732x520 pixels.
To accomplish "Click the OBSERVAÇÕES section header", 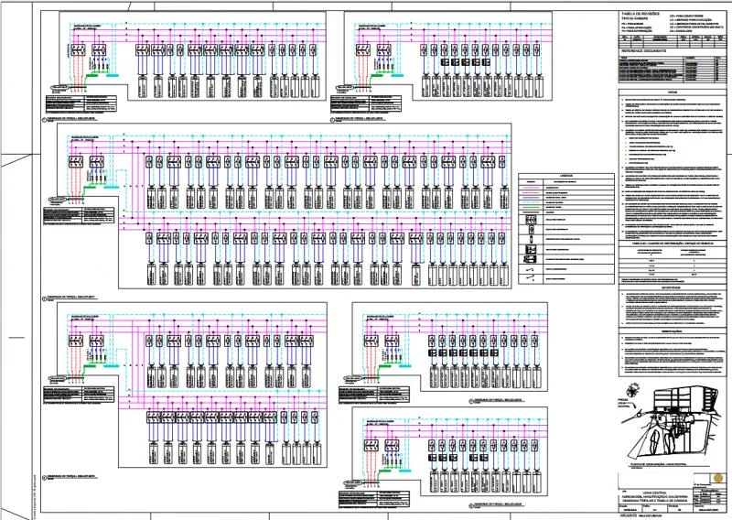I will (x=673, y=331).
